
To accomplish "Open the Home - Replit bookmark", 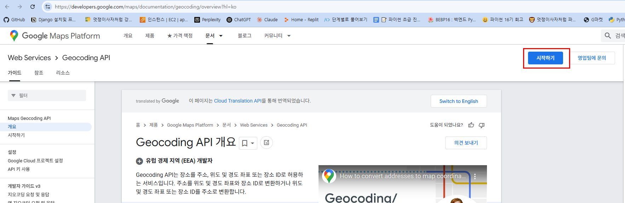I will [301, 20].
